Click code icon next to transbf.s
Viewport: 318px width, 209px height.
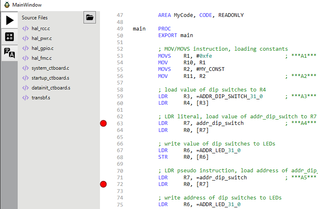point(26,98)
